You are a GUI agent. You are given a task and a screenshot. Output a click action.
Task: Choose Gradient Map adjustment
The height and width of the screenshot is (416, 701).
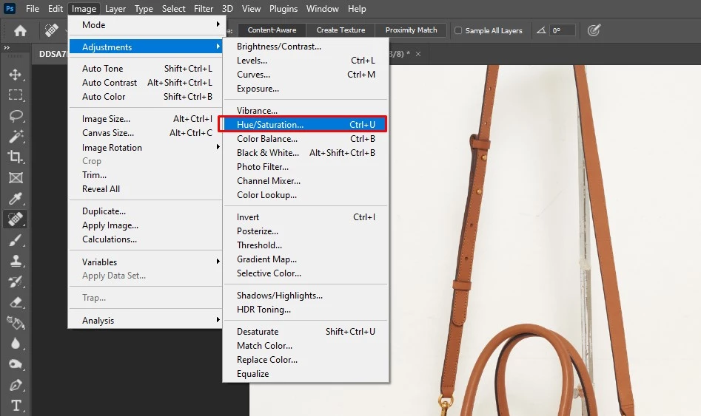pos(306,259)
